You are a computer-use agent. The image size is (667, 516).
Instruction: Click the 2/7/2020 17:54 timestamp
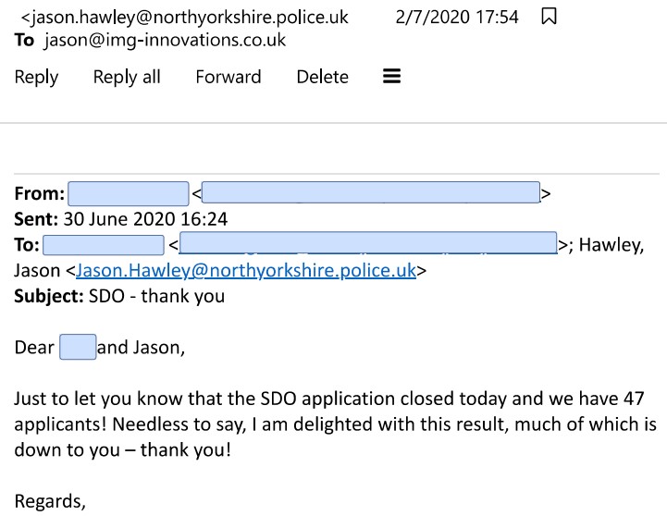click(457, 17)
